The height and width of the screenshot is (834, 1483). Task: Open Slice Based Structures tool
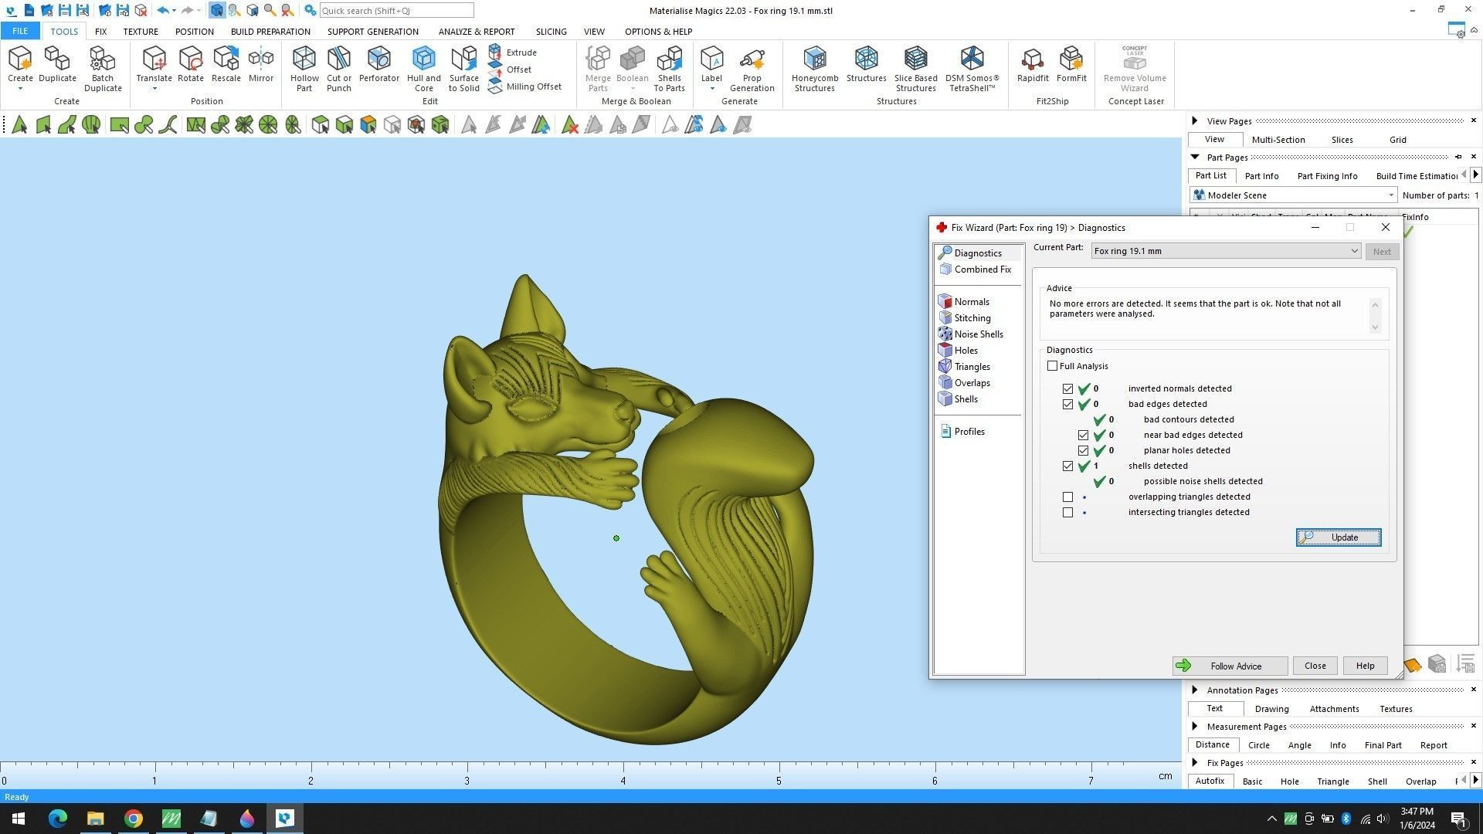(915, 69)
